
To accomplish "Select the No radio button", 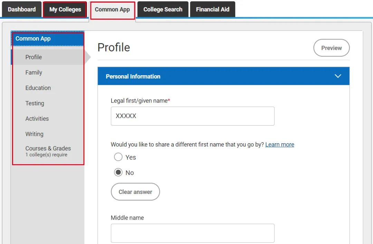I will tap(118, 173).
